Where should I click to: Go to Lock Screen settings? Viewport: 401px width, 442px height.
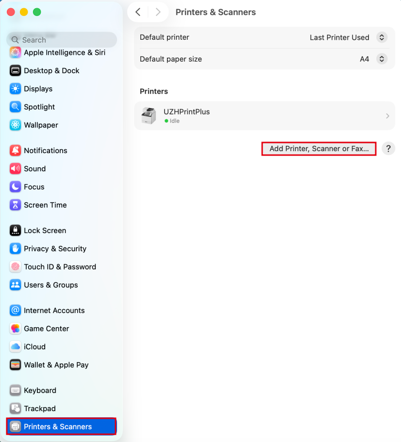[45, 231]
